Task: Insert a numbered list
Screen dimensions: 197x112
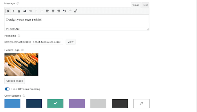Action: pyautogui.click(x=42, y=11)
